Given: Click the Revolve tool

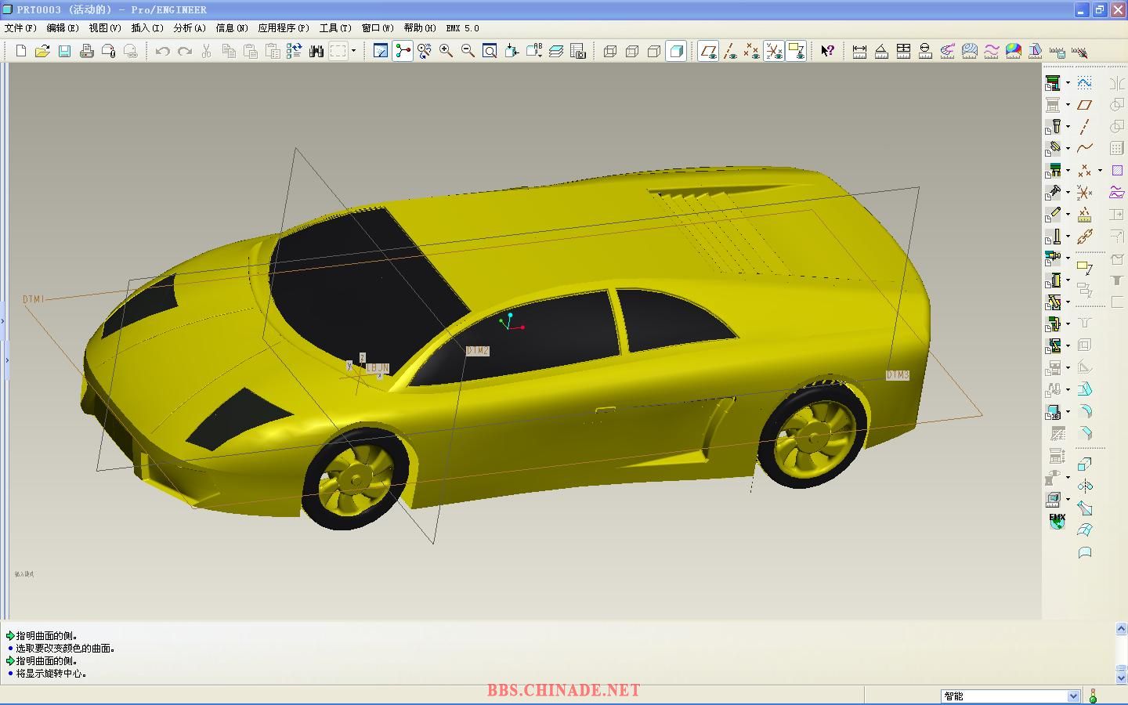Looking at the screenshot, I should pos(1085,486).
